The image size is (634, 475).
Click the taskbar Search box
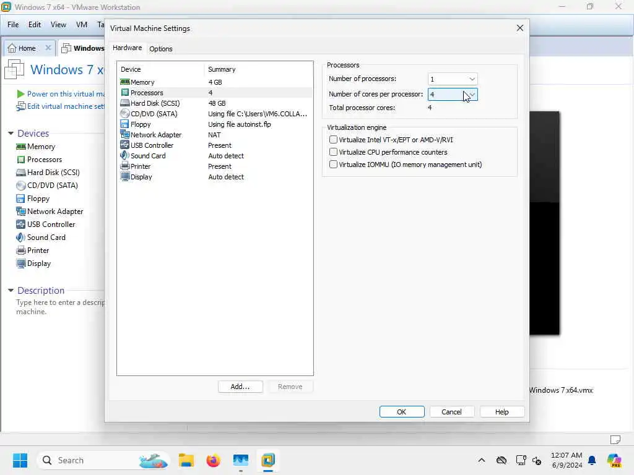pyautogui.click(x=103, y=460)
